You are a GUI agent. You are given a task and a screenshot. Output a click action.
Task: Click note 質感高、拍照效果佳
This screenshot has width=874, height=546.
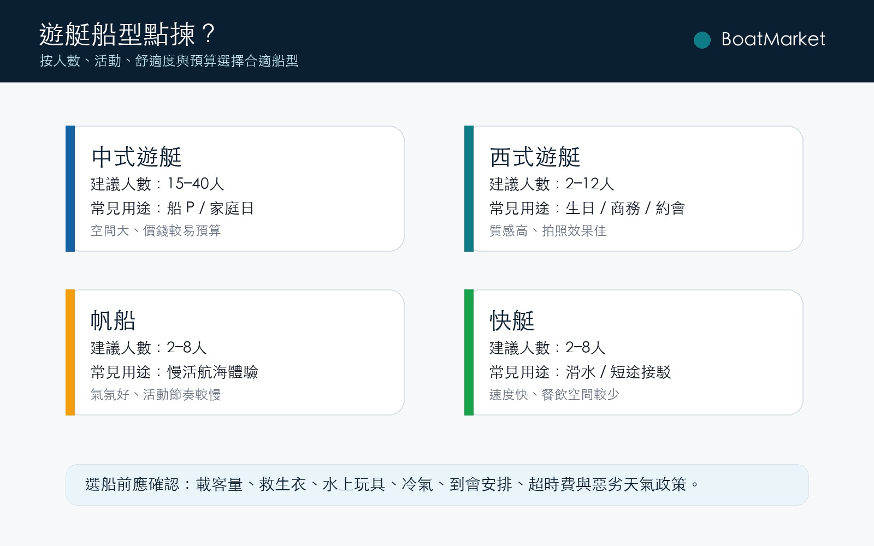[x=548, y=230]
